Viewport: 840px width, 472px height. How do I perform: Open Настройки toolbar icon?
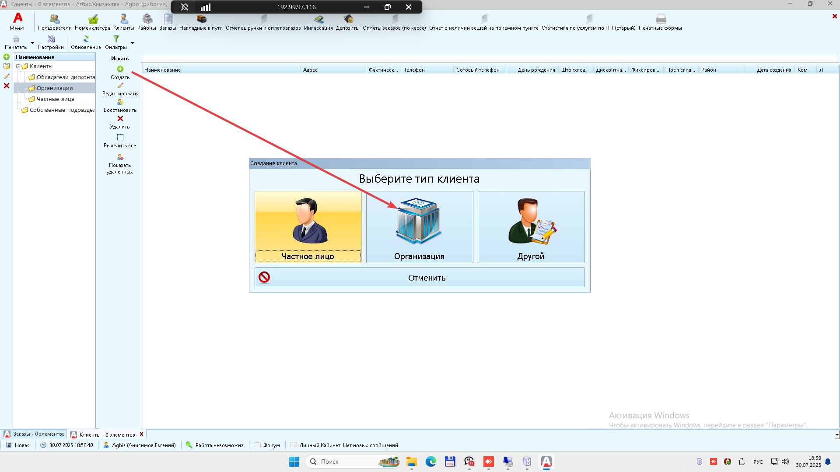coord(51,42)
